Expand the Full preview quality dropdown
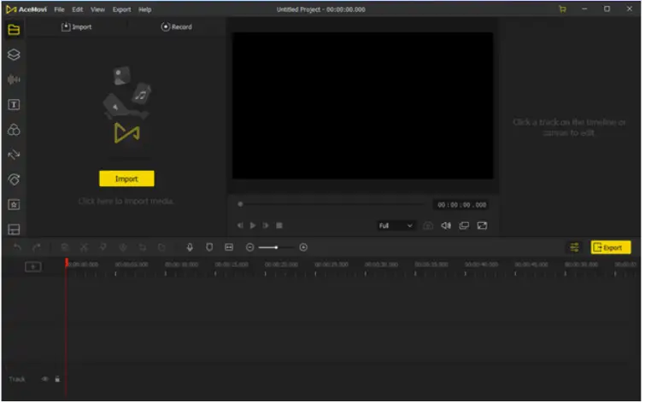The height and width of the screenshot is (403, 645). pos(396,226)
